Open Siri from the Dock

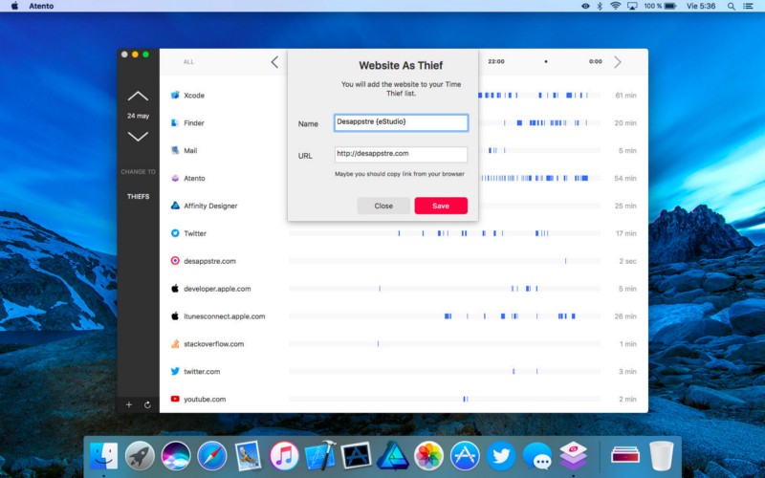coord(176,456)
